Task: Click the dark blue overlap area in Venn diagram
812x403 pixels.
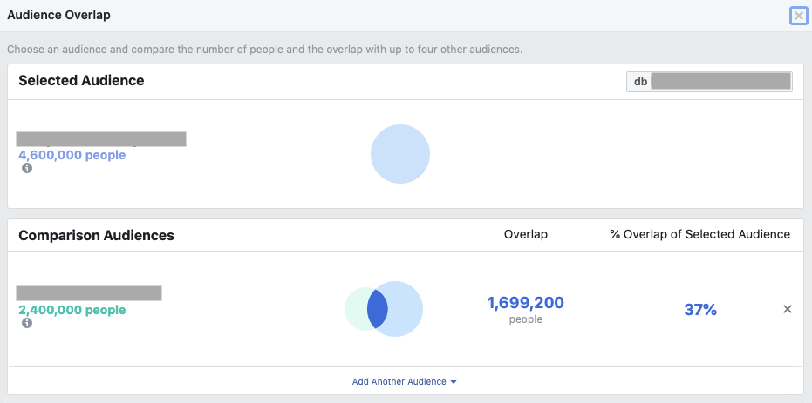Action: (377, 310)
